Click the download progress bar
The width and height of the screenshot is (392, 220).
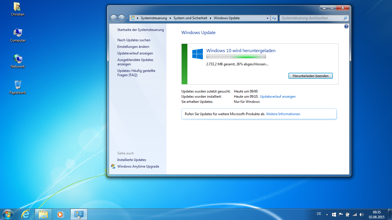pos(236,56)
